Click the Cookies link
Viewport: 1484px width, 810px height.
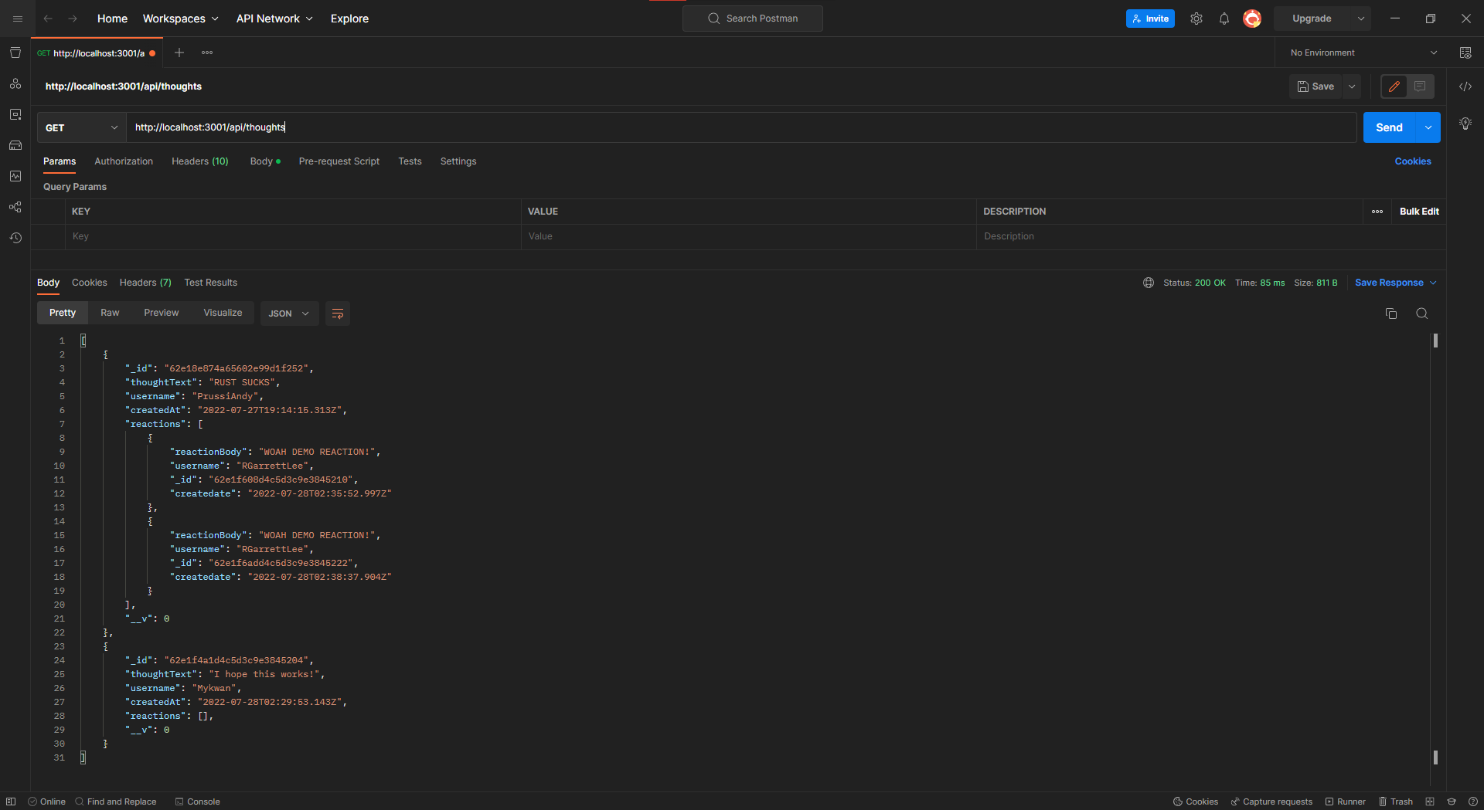[1412, 161]
